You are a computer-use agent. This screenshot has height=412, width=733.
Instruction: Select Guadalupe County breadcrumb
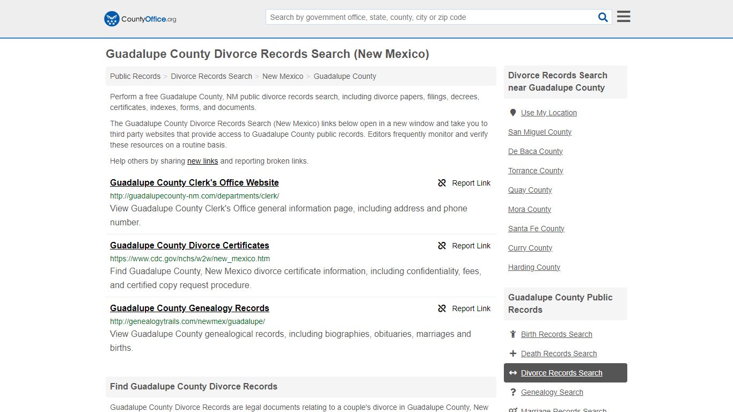coord(345,76)
